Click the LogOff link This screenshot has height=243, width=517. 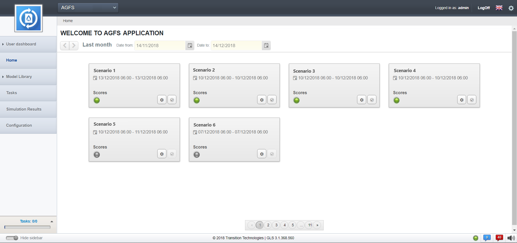484,8
